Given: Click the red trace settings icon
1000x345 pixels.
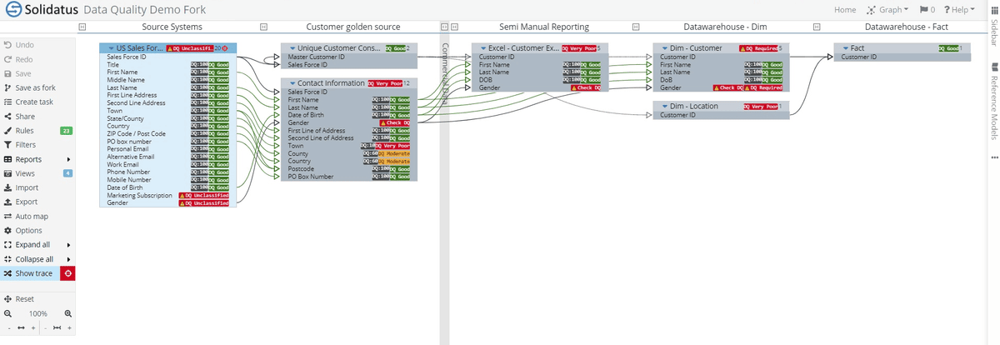Looking at the screenshot, I should (x=68, y=273).
